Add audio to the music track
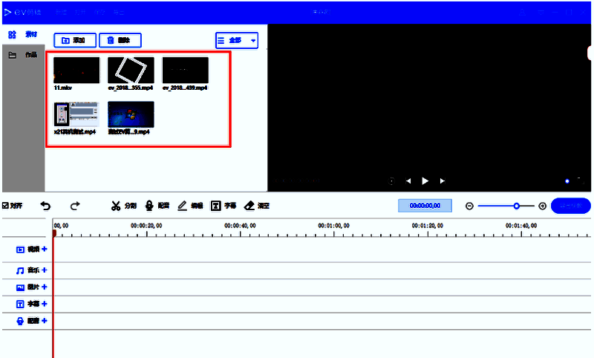Viewport: 594px width, 358px height. [x=45, y=270]
